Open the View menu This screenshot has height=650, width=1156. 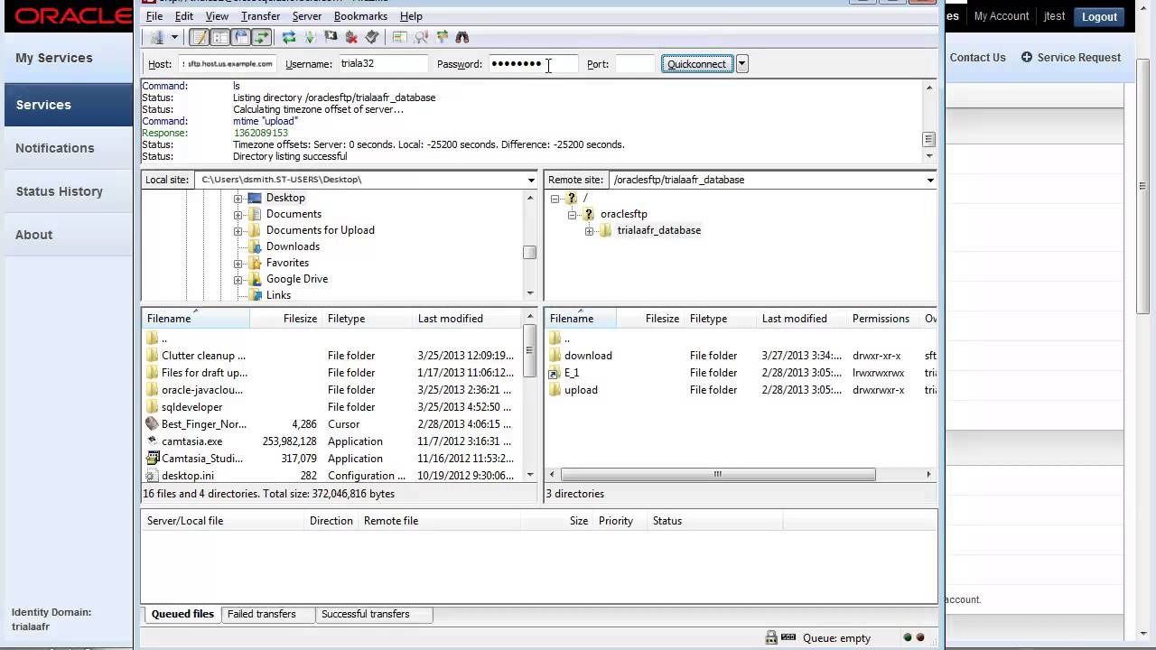pyautogui.click(x=217, y=16)
